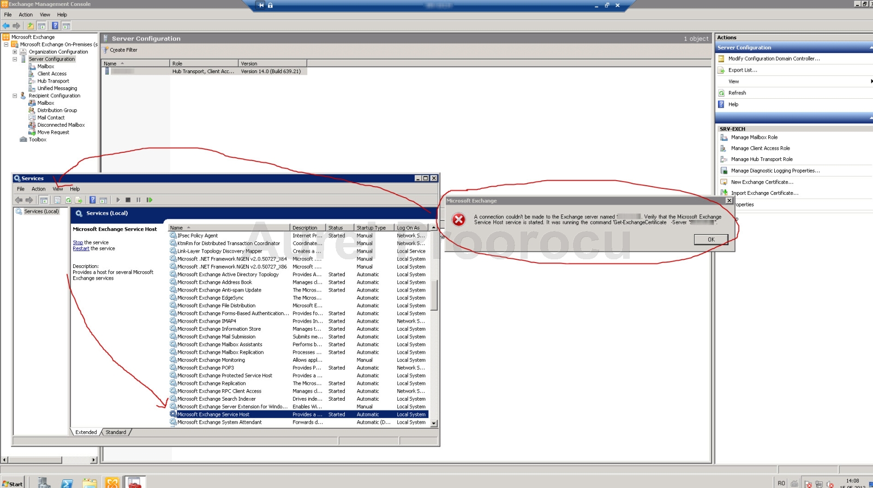873x488 pixels.
Task: Open the View menu in Services window
Action: 58,189
